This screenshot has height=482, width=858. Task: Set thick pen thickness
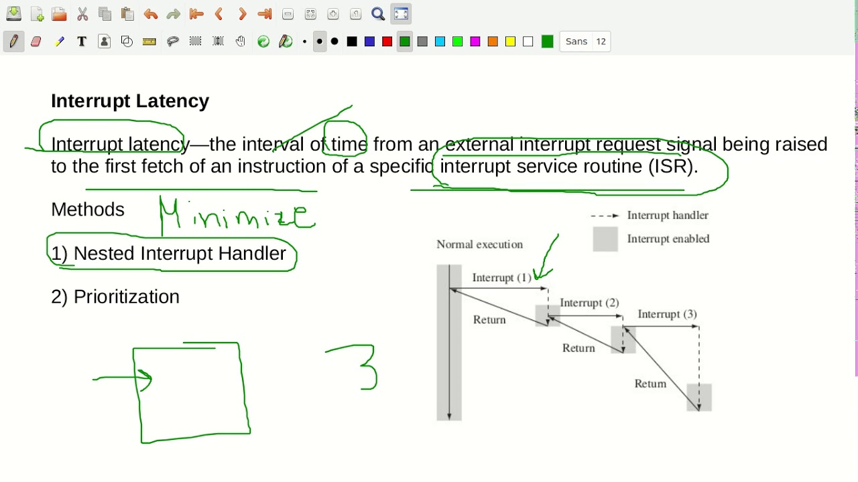[x=334, y=42]
